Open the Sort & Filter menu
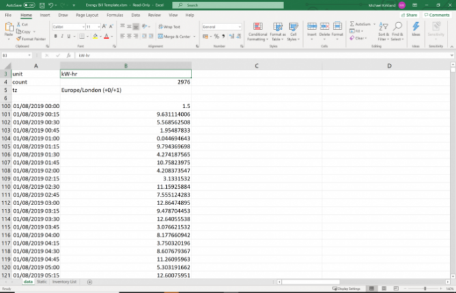 [x=384, y=31]
